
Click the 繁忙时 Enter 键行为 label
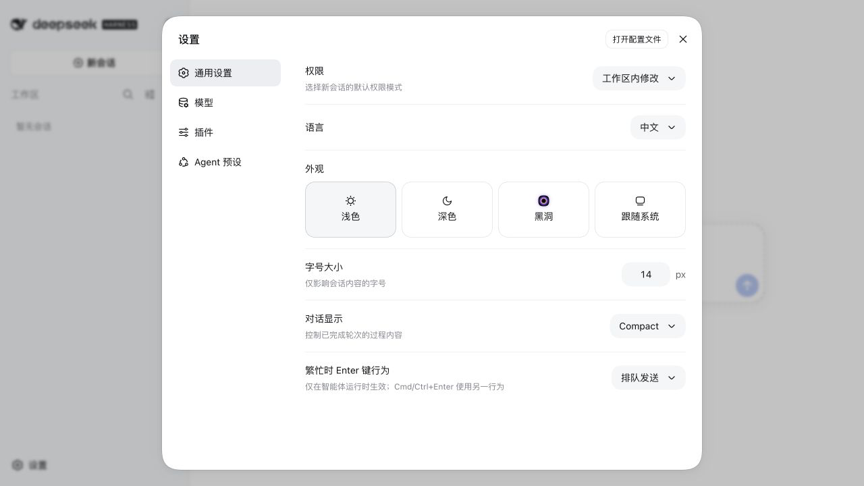click(347, 371)
